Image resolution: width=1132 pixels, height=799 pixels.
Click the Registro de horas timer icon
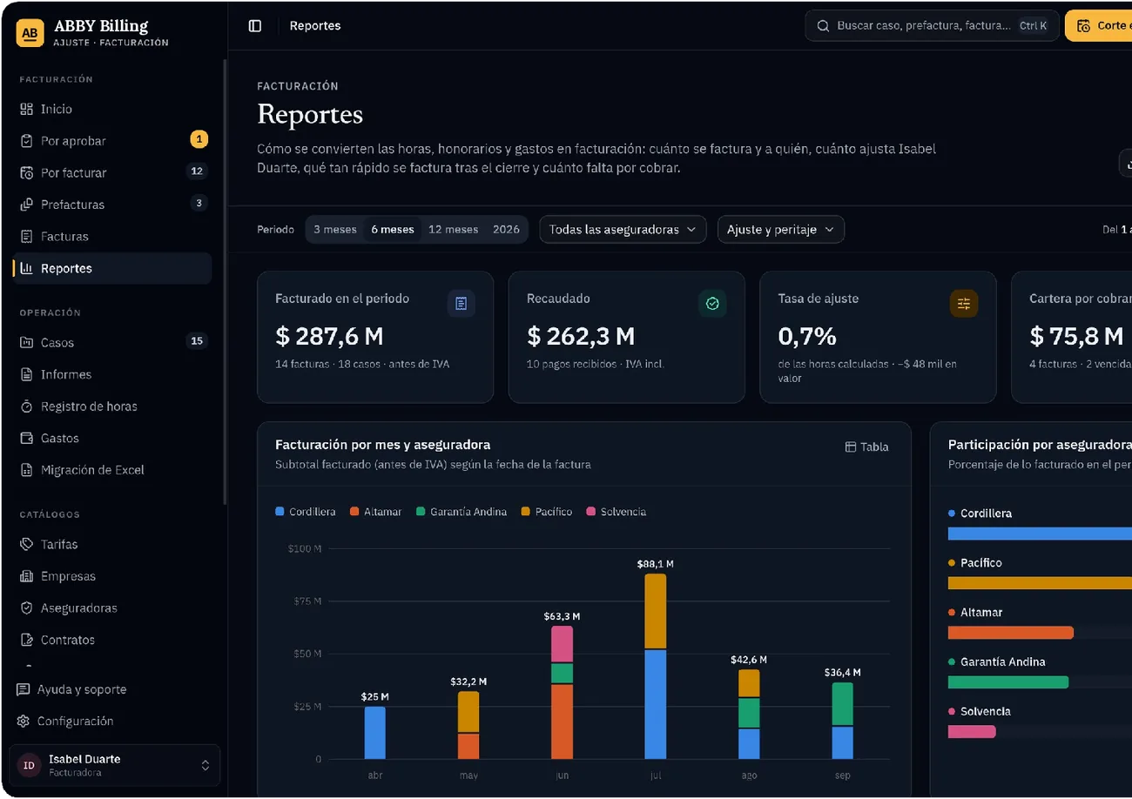[x=26, y=406]
